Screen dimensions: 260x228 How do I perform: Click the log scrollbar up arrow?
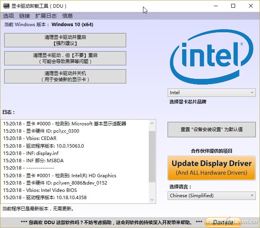click(x=152, y=123)
